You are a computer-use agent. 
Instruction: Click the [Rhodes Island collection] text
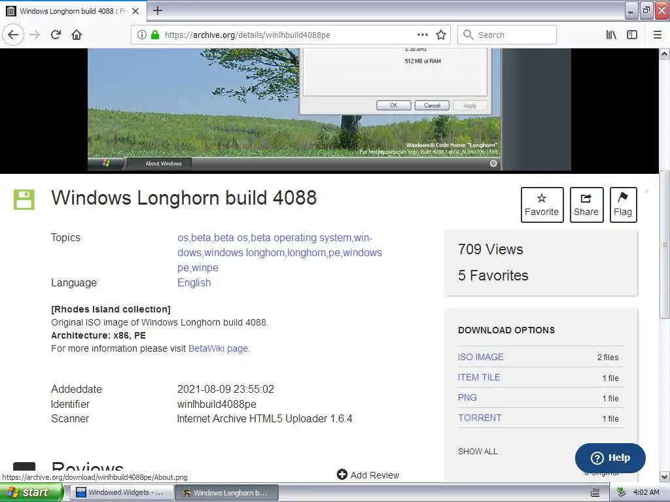click(x=111, y=309)
